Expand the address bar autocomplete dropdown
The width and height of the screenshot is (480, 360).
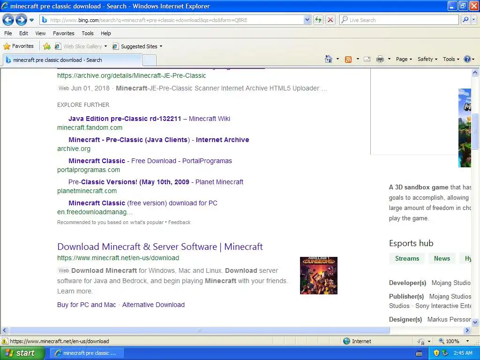307,20
